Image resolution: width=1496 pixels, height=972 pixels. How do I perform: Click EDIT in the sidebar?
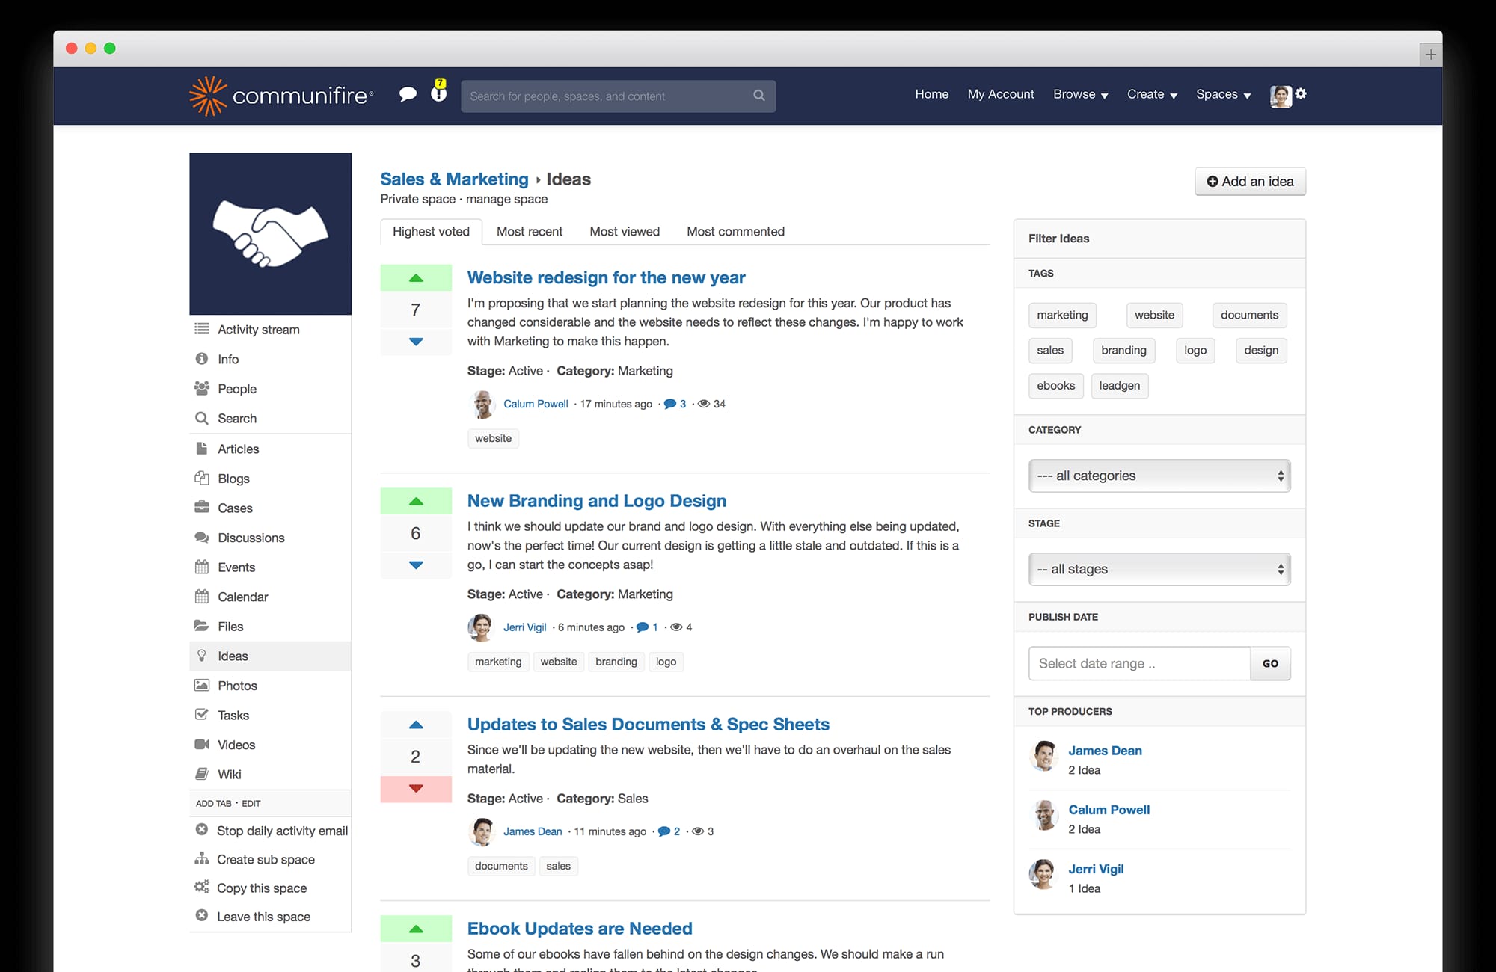coord(251,804)
